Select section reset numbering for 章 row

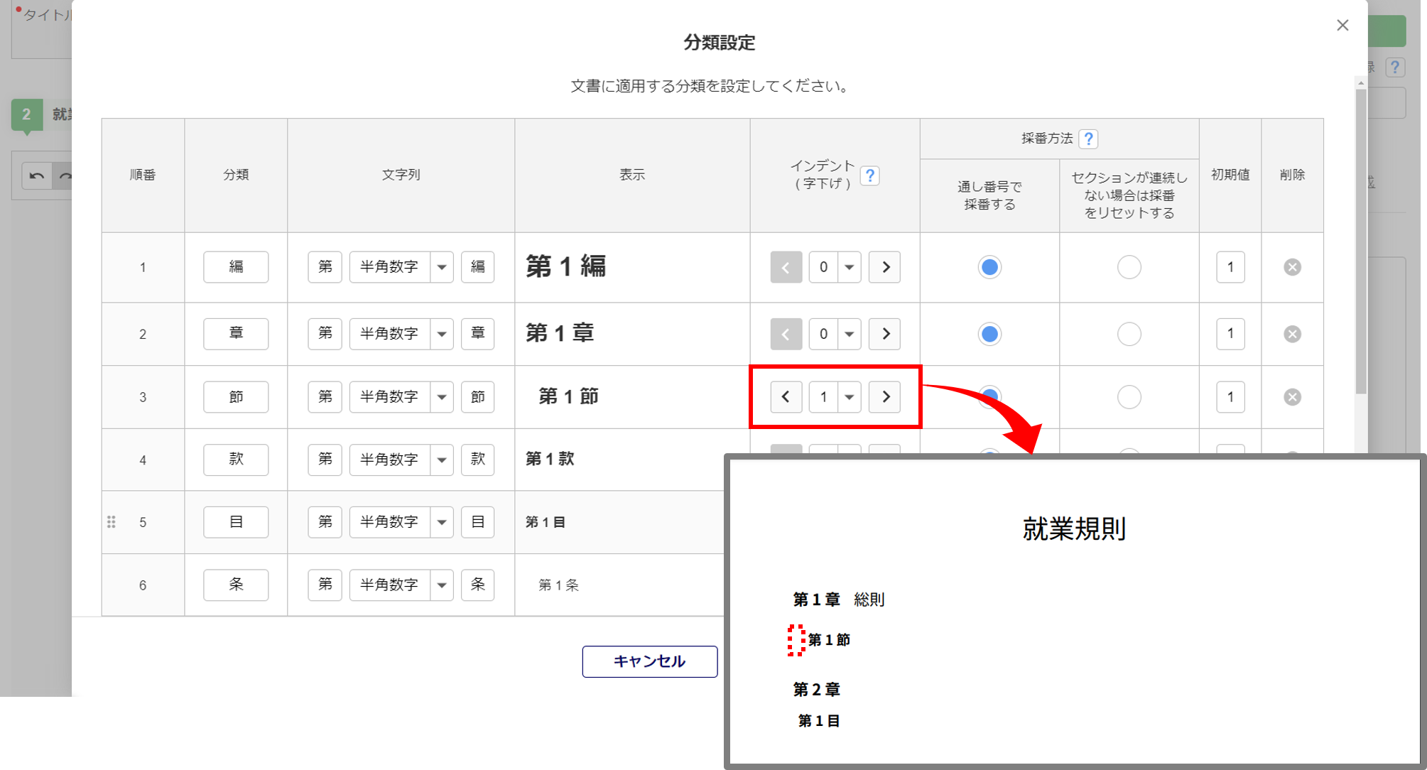(x=1129, y=334)
